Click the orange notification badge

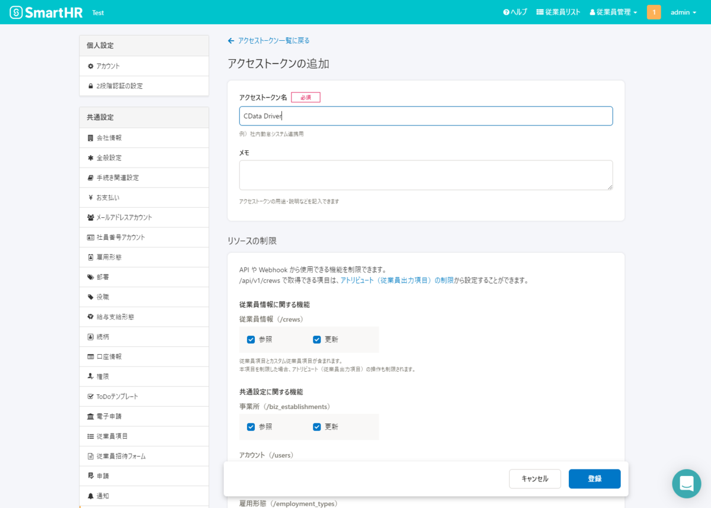point(654,12)
